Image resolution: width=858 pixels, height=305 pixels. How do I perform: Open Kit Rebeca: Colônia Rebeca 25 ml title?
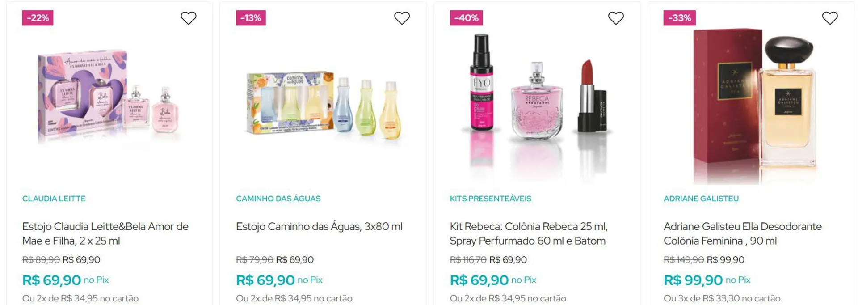[x=529, y=233]
